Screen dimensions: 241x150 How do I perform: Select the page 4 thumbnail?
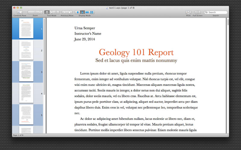click(x=26, y=93)
